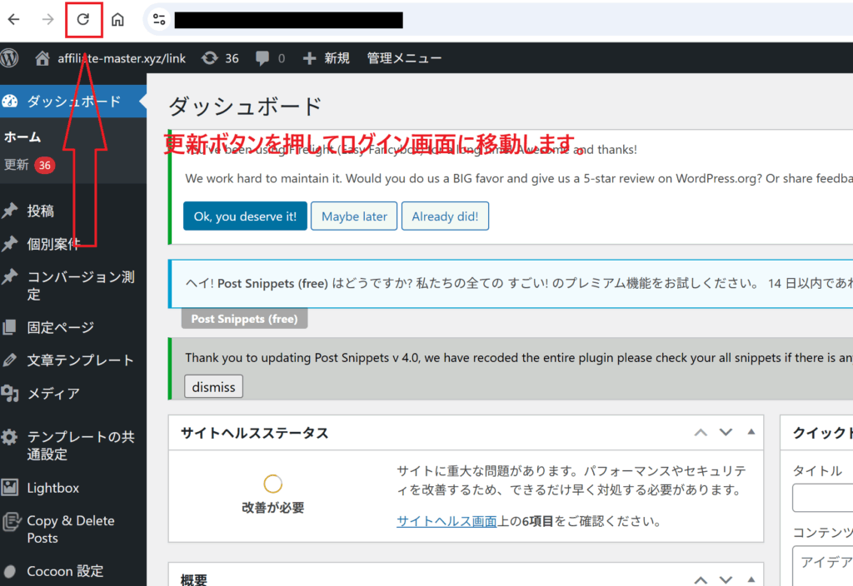The width and height of the screenshot is (853, 586).
Task: Click the copy icon beside Copy & Delete Posts
Action: click(x=11, y=522)
